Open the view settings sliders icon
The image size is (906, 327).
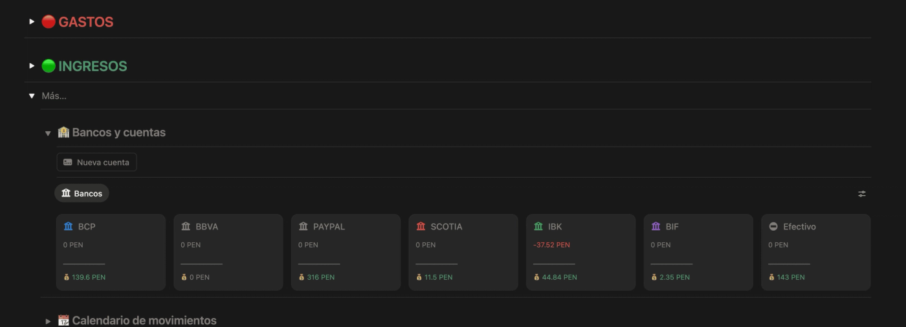861,194
